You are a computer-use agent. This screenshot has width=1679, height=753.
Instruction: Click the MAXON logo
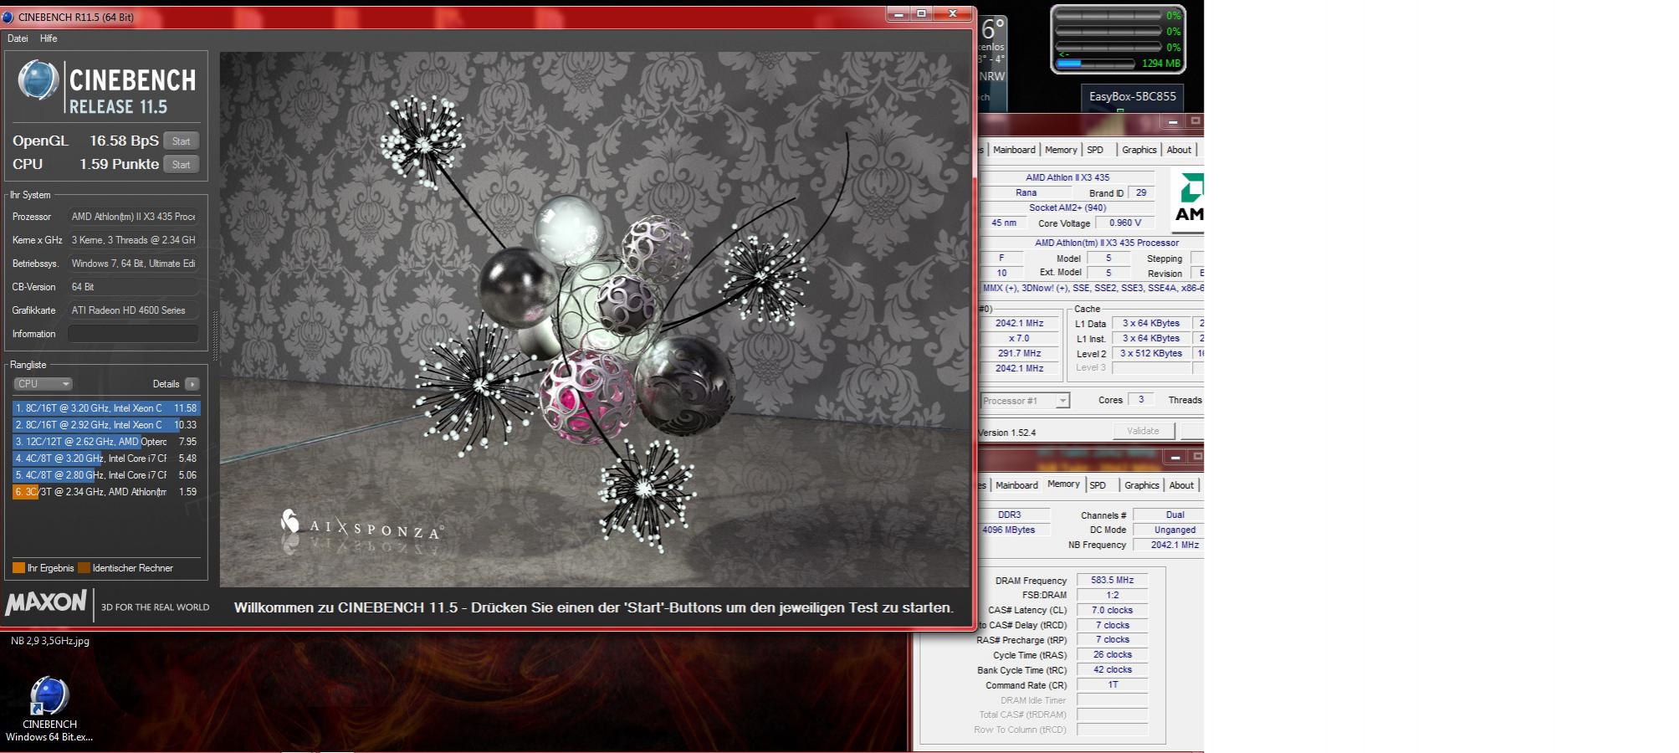click(46, 602)
